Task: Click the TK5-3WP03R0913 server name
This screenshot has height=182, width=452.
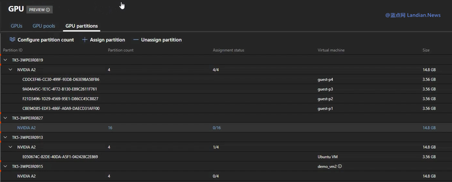Action: [28, 137]
